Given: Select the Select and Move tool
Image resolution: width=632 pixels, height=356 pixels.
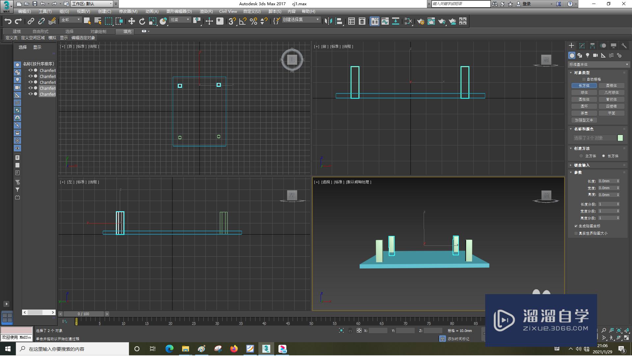Looking at the screenshot, I should click(x=131, y=21).
